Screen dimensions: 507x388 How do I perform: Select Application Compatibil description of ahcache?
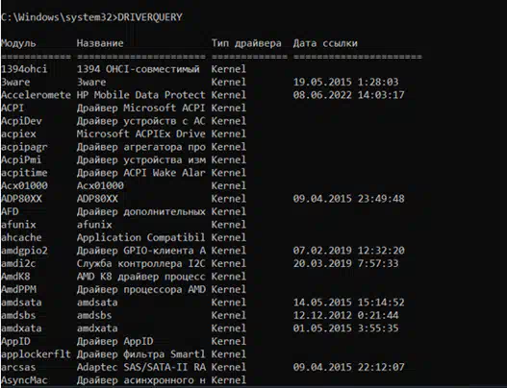[x=141, y=237]
